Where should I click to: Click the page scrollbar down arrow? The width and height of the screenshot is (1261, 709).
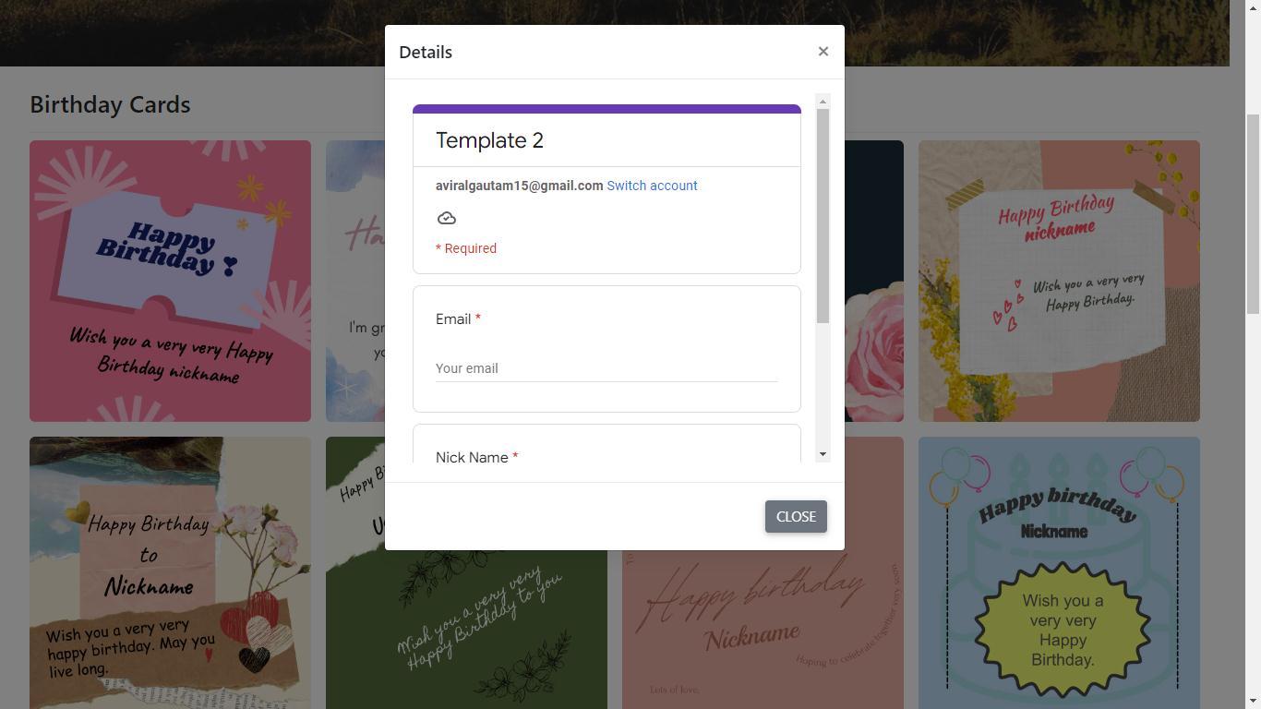pos(1253,701)
